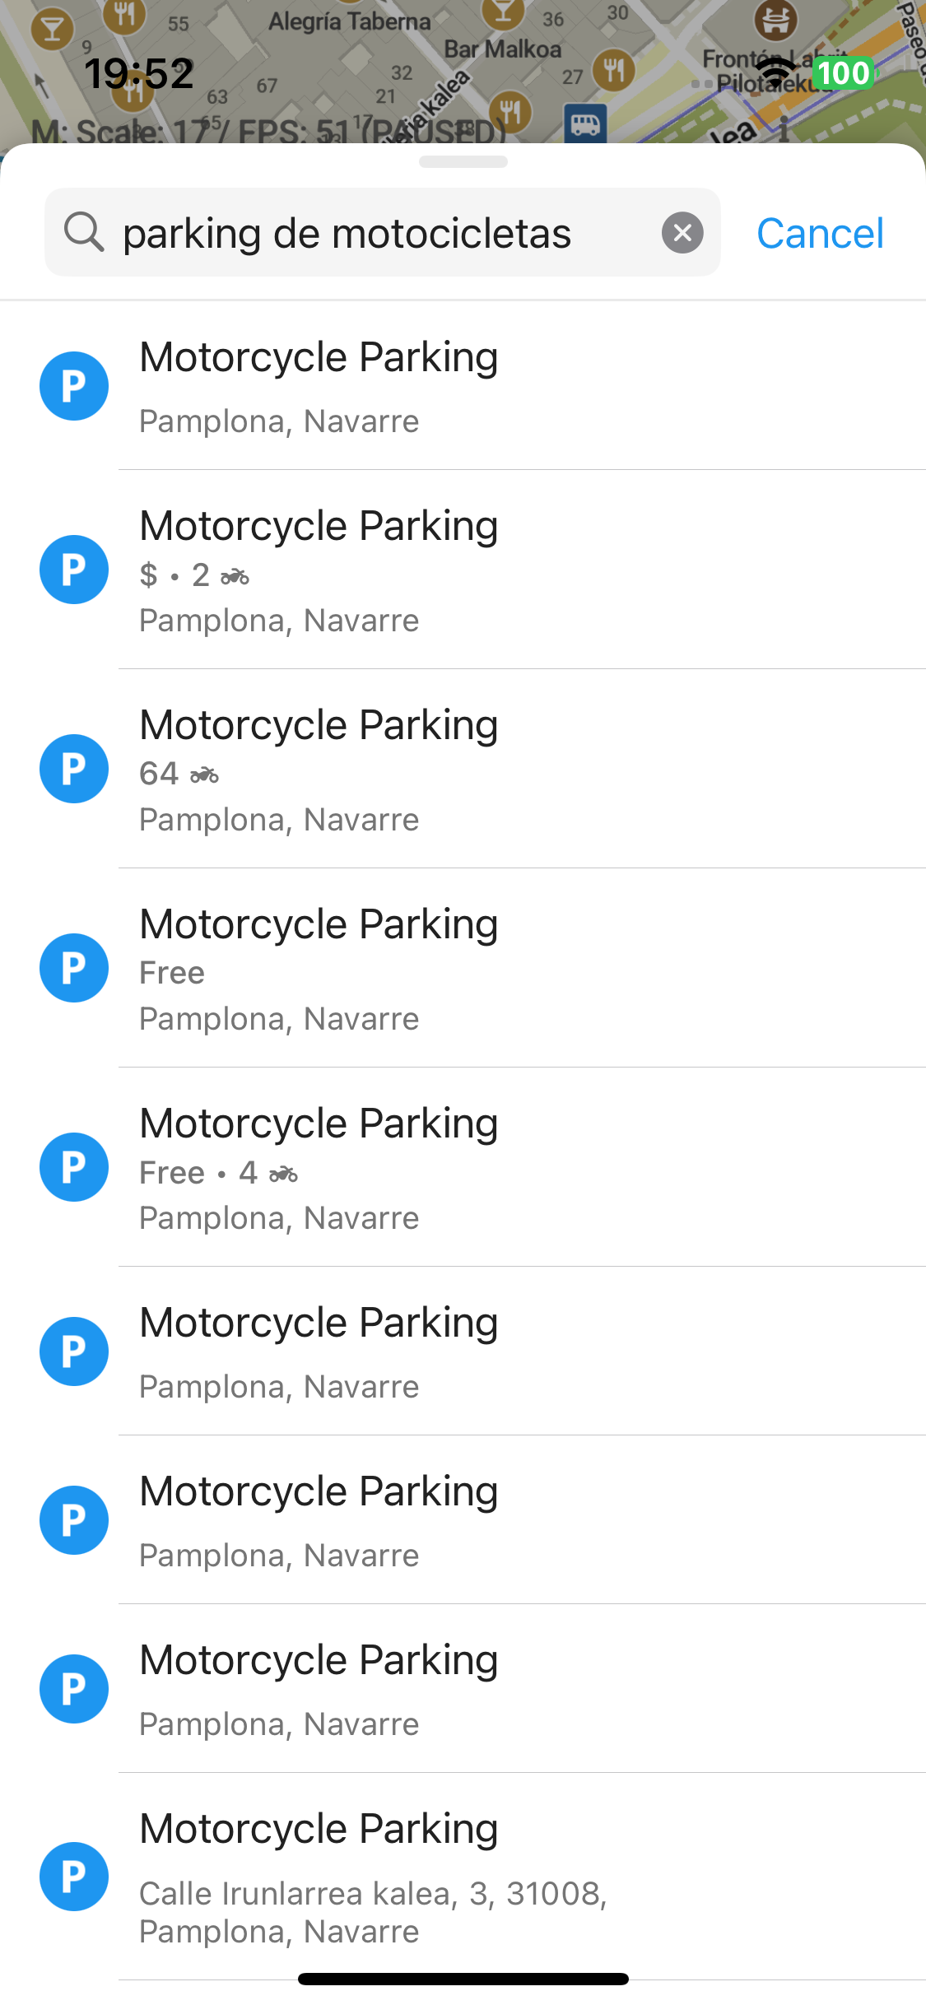Tap the blue bus stop icon on the map
The image size is (926, 2005).
[x=585, y=123]
